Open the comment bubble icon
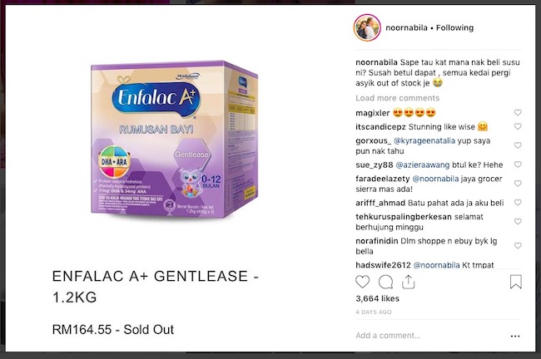Viewport: 541px width, 359px height. 385,283
